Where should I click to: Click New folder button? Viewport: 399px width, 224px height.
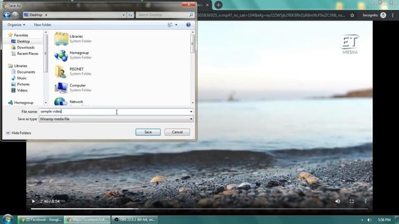(42, 25)
